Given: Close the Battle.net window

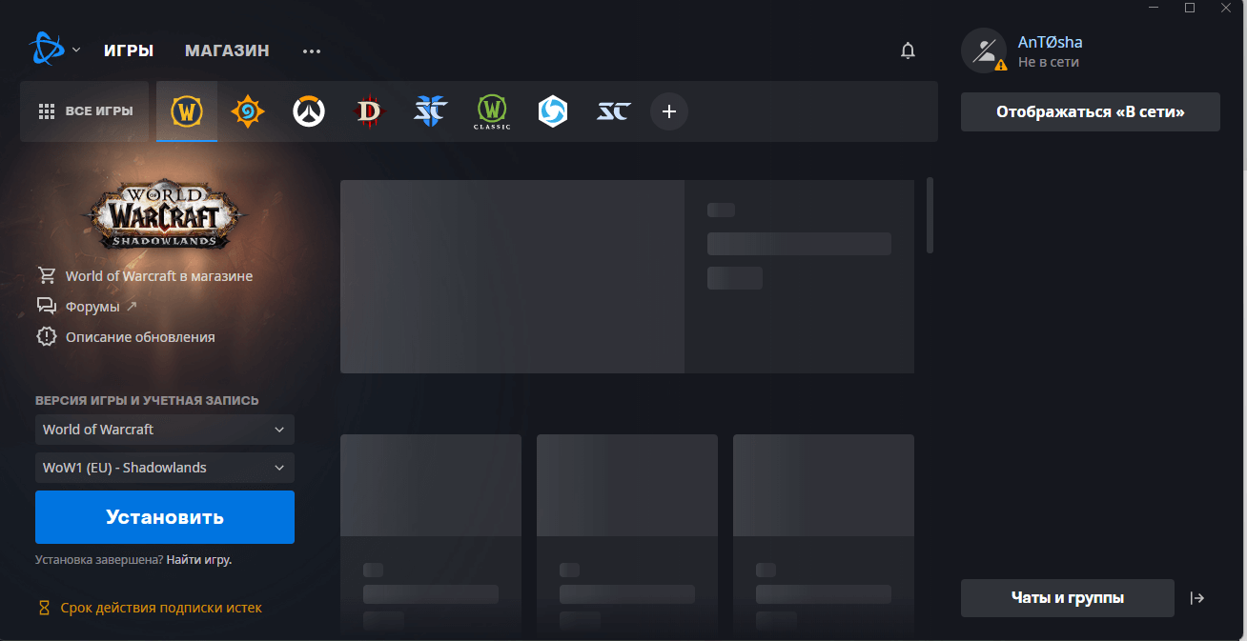Looking at the screenshot, I should pos(1225,8).
